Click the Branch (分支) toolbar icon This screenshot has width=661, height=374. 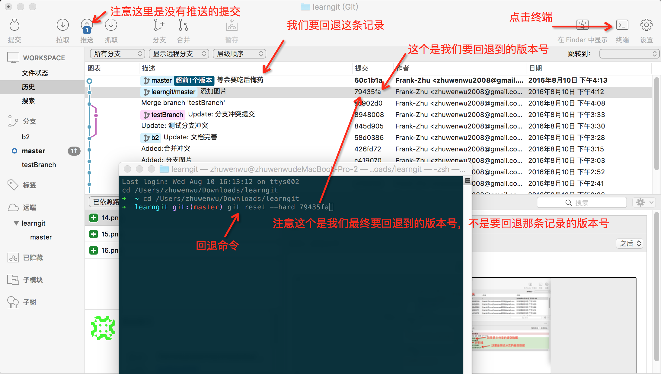159,25
